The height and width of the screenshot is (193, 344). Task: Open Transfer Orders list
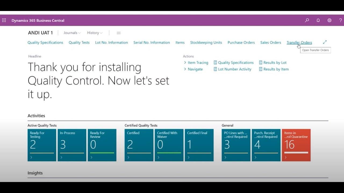(x=299, y=42)
